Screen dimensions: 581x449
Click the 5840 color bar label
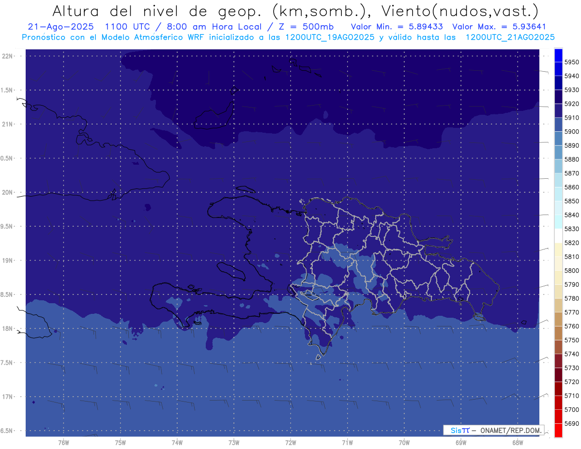(572, 215)
